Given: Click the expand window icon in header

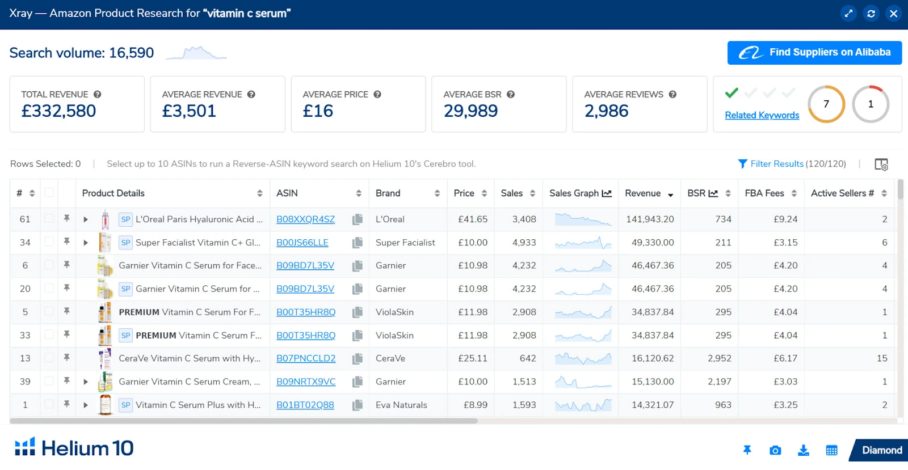Looking at the screenshot, I should (848, 14).
